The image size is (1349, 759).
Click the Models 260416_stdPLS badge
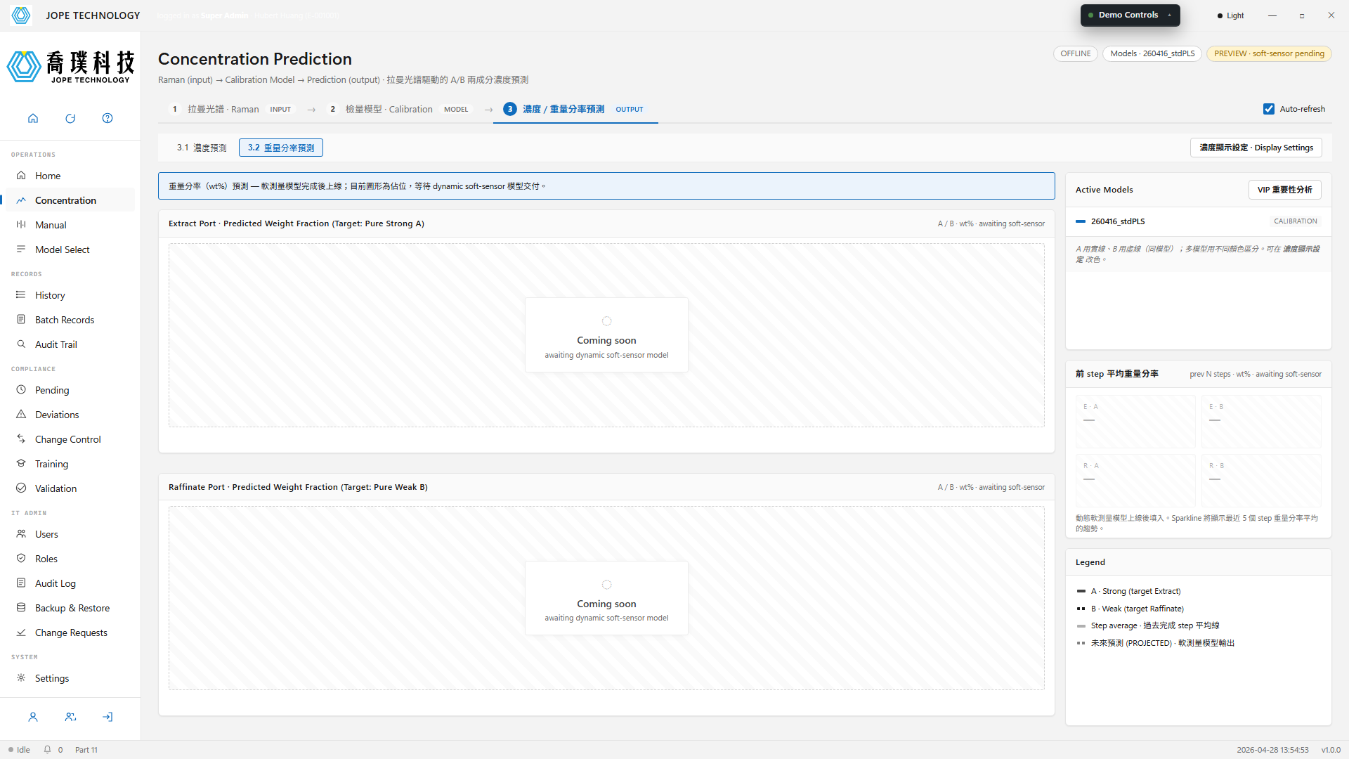click(1152, 53)
